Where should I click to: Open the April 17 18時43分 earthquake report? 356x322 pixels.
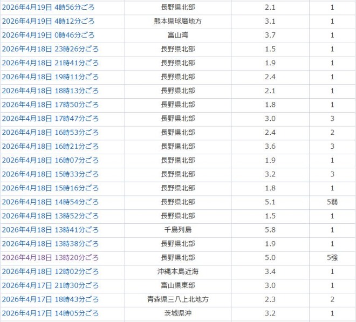pos(50,299)
